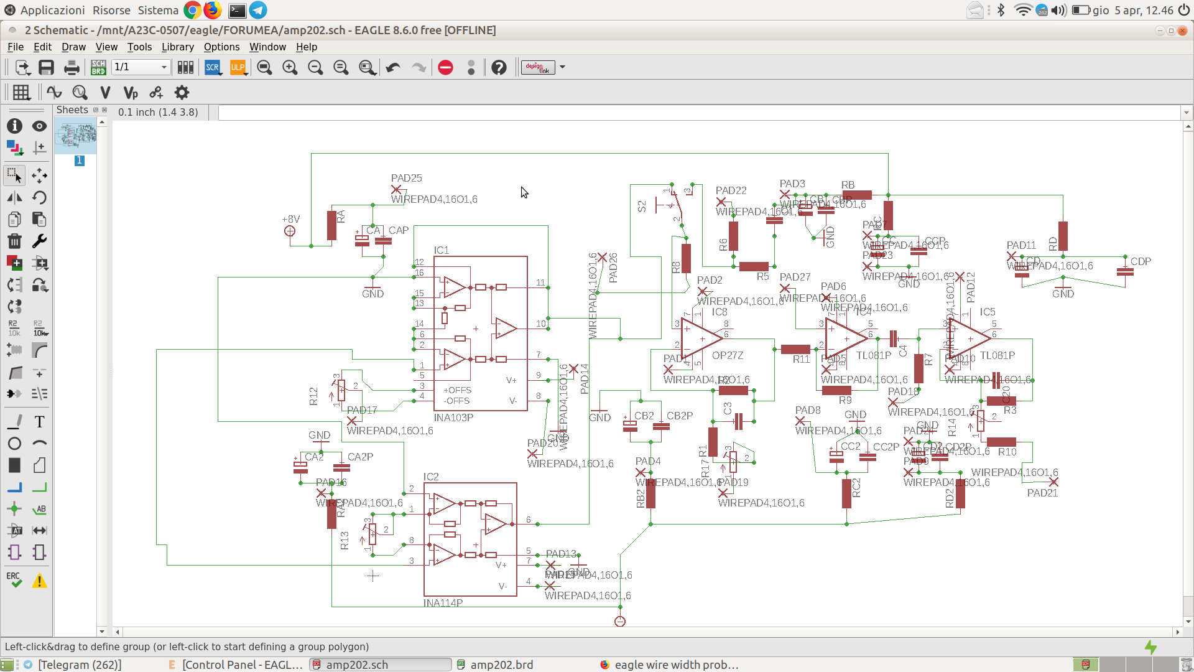The width and height of the screenshot is (1194, 672).
Task: Run a ULP script
Action: tap(238, 67)
